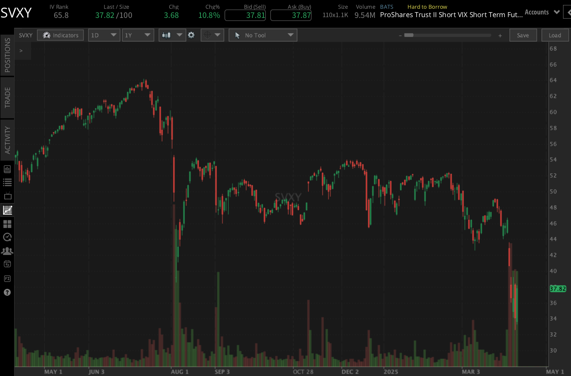This screenshot has width=571, height=376.
Task: Click the Bid 37.81 sell field
Action: [245, 15]
